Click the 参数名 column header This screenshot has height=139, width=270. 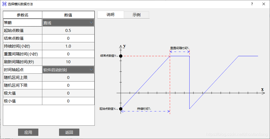pyautogui.click(x=23, y=15)
